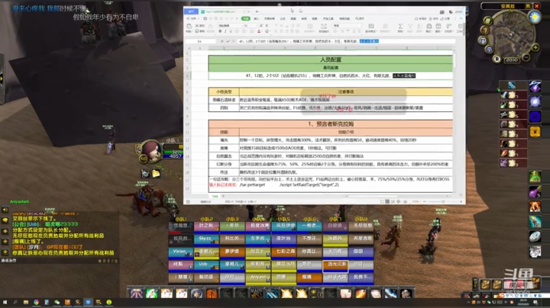Open the number format dropdown

(347, 26)
